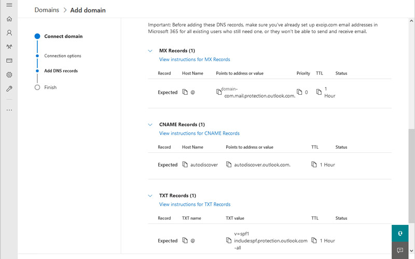Copy TXT name @
The image size is (415, 259).
[185, 240]
